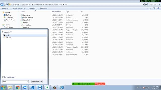Click 4.0 in the address path

(x=61, y=4)
